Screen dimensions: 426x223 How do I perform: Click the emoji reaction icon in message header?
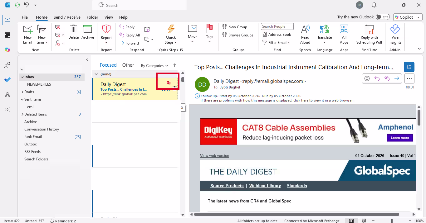(367, 78)
